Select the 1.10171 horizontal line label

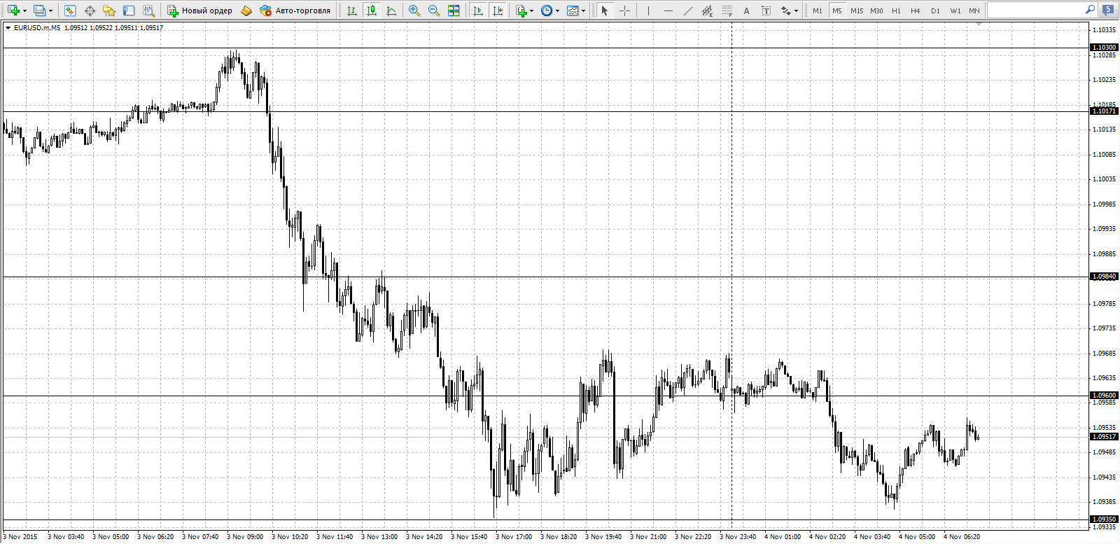tap(1105, 111)
